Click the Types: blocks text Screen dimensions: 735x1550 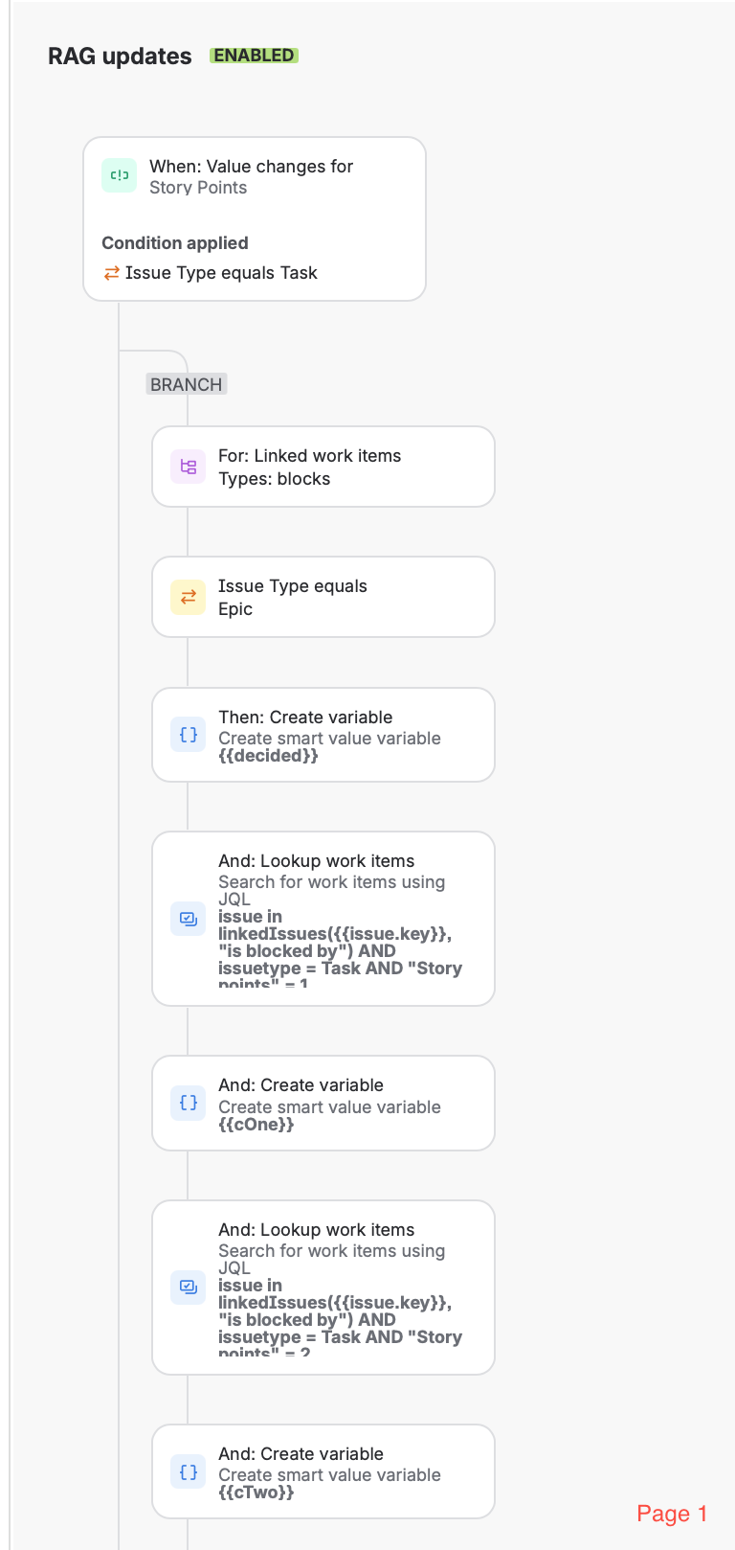pos(274,479)
